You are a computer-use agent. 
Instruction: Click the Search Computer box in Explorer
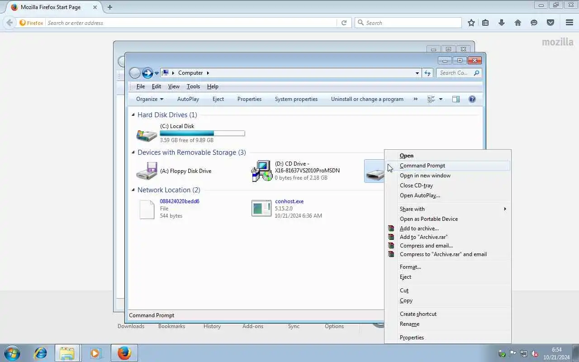[x=459, y=73]
